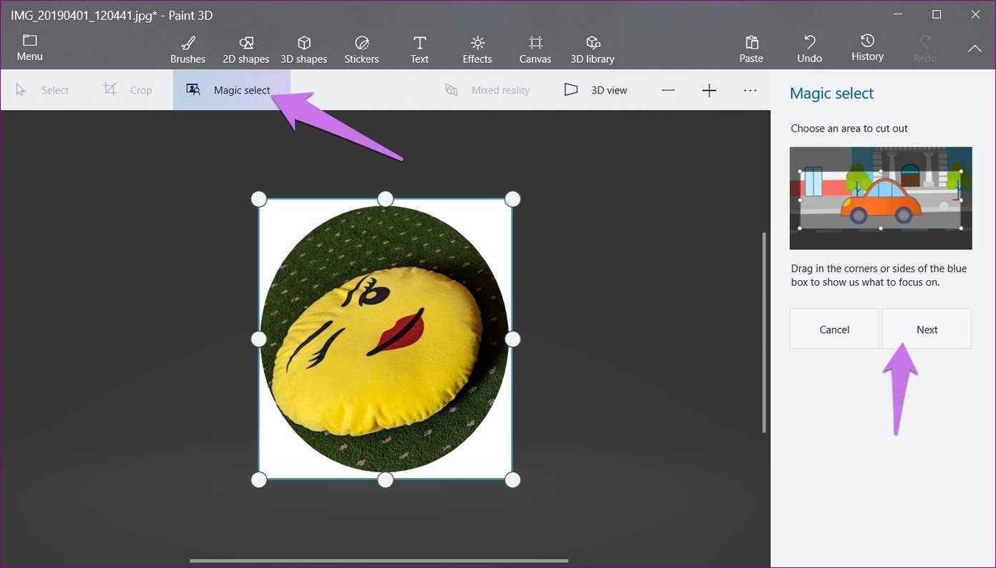
Task: Open the Effects panel
Action: click(477, 49)
